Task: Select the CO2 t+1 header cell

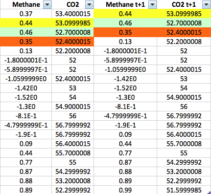Action: coord(184,4)
